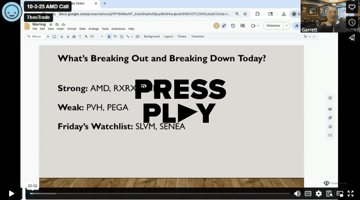Add to Watch Later with clock icon
This screenshot has height=200, width=360.
(x=352, y=22)
